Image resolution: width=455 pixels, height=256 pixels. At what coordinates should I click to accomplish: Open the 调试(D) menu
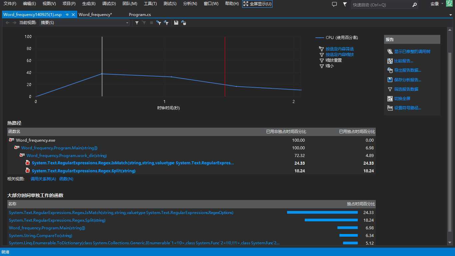[109, 4]
